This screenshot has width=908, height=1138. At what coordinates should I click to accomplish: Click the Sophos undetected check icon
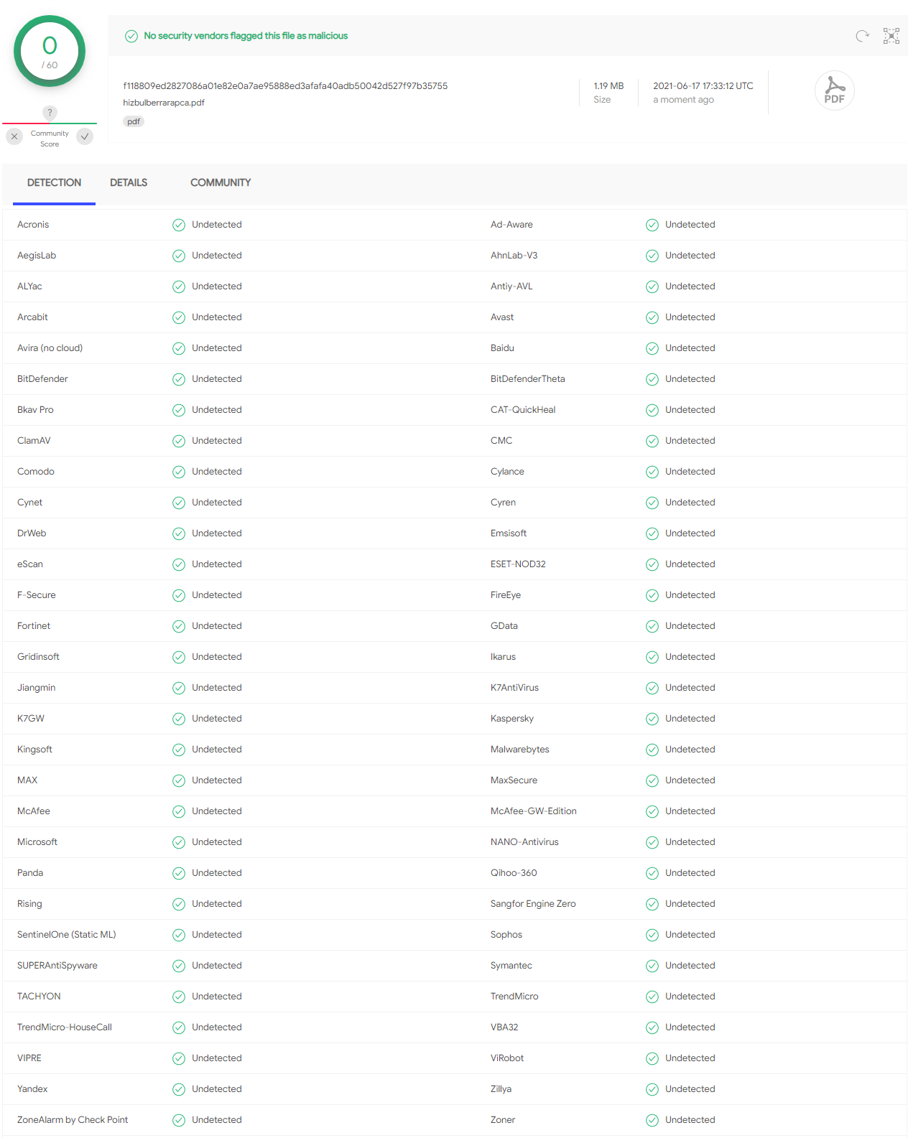pyautogui.click(x=652, y=935)
